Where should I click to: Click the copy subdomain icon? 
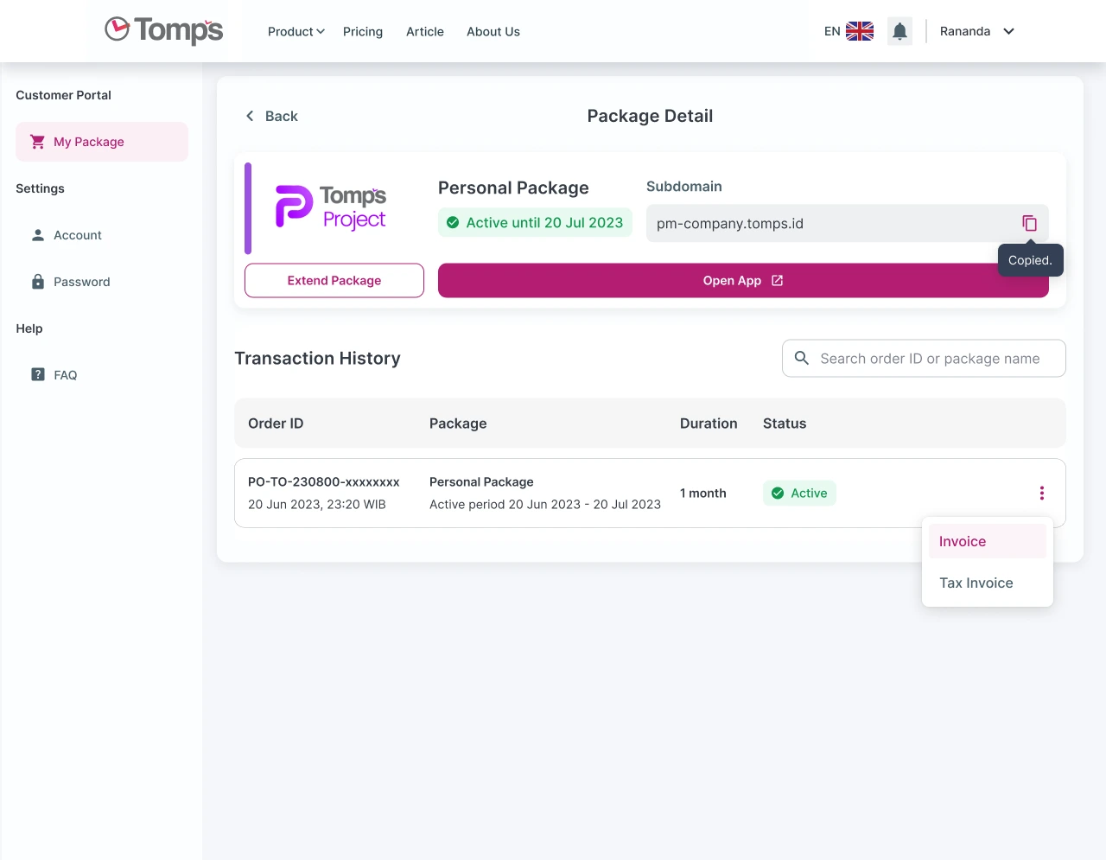(1029, 223)
